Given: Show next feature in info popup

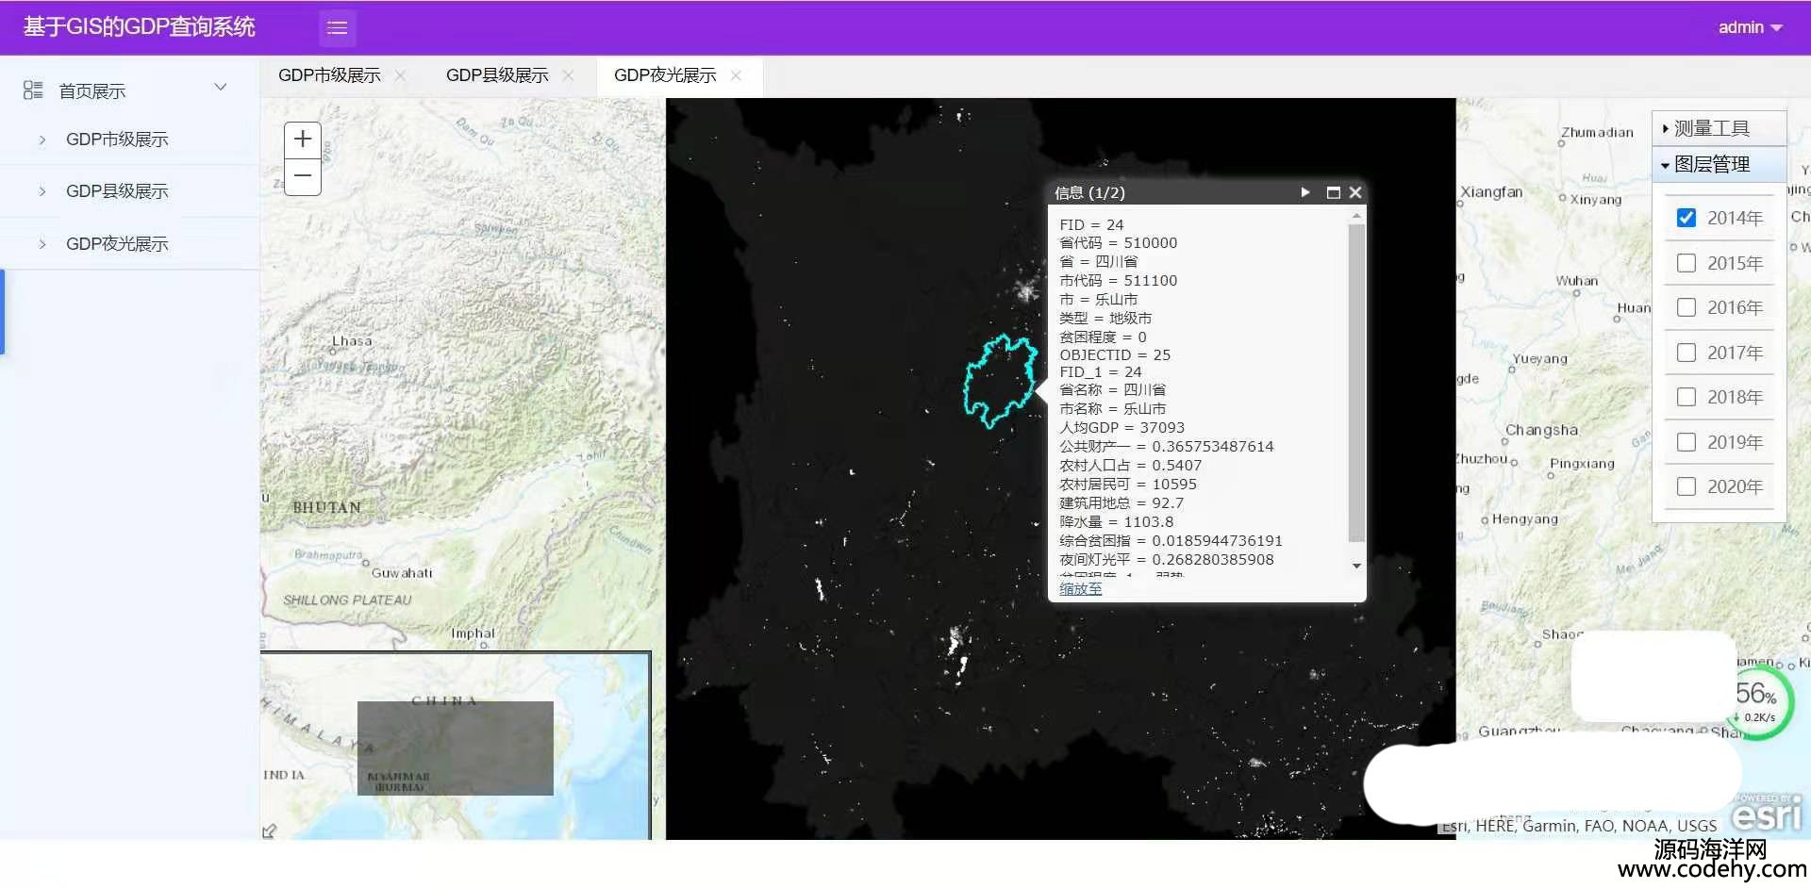Looking at the screenshot, I should click(x=1305, y=192).
